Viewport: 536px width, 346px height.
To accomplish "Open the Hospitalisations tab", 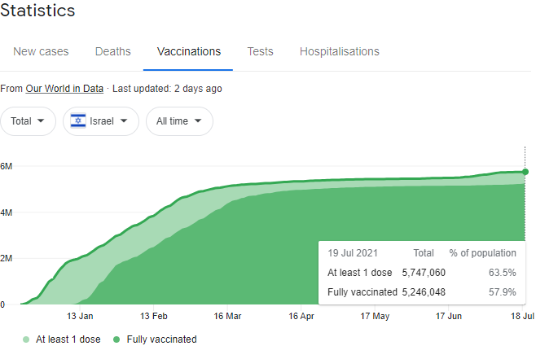I will (339, 51).
